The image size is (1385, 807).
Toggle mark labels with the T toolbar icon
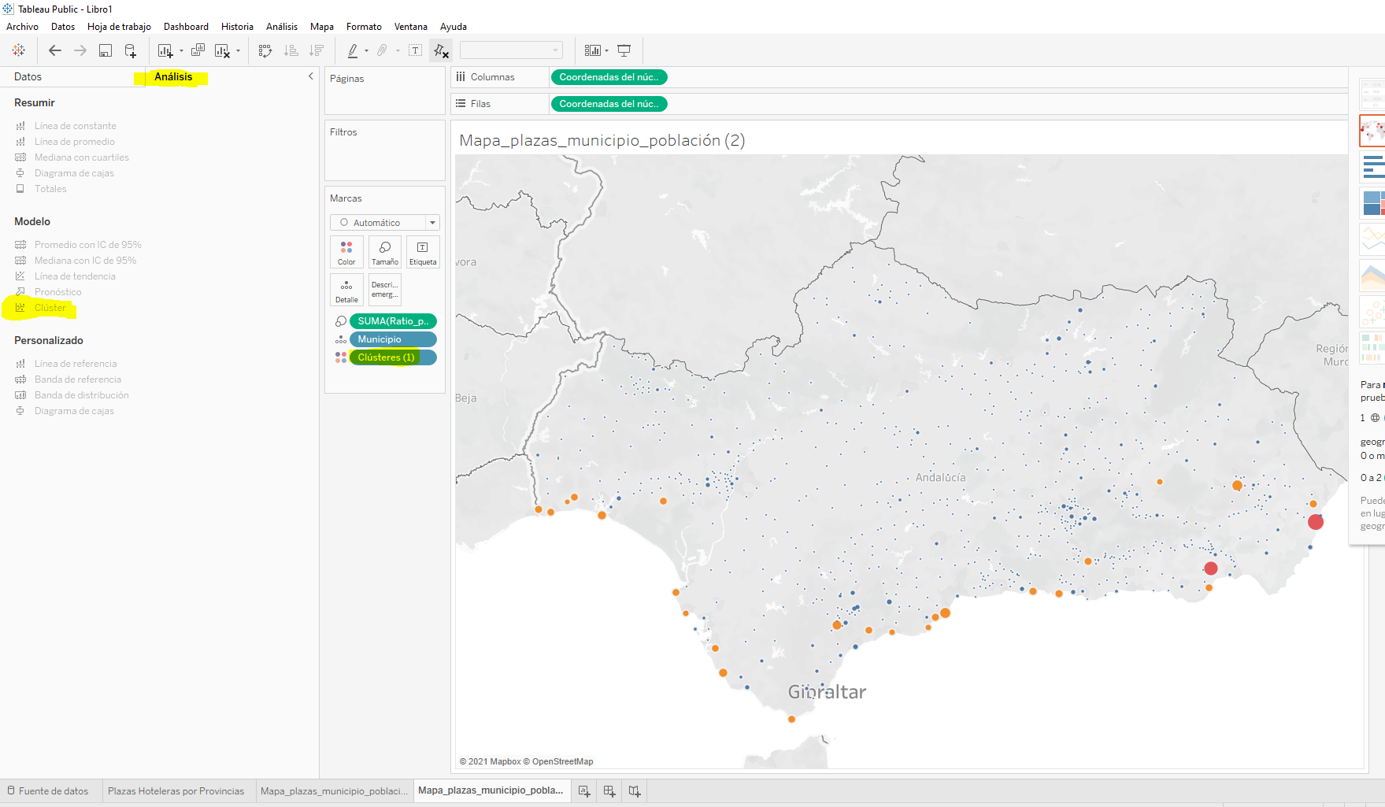(415, 50)
